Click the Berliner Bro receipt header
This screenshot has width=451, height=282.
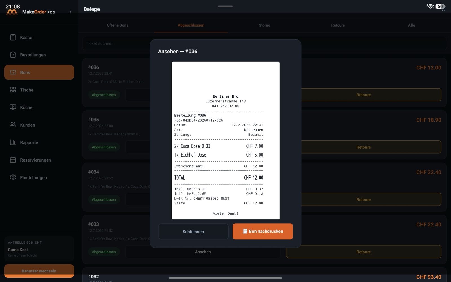(225, 96)
